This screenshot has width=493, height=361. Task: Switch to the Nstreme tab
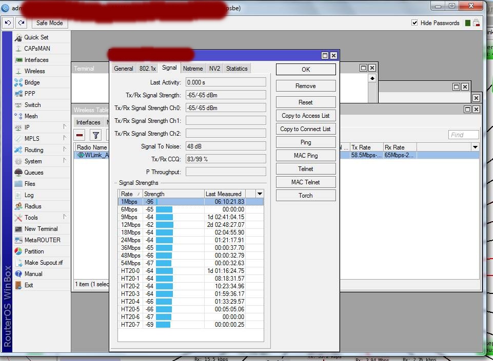coord(193,68)
